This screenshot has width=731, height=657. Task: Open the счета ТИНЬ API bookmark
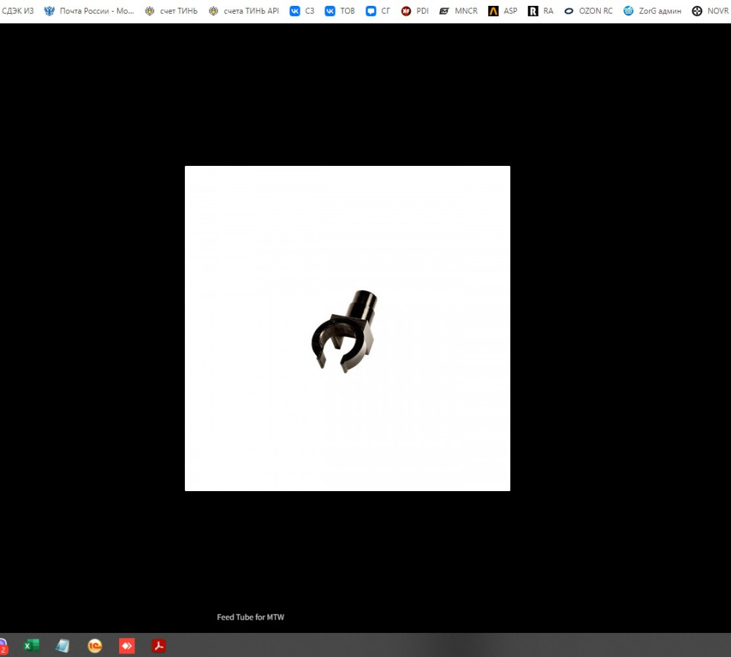[244, 11]
